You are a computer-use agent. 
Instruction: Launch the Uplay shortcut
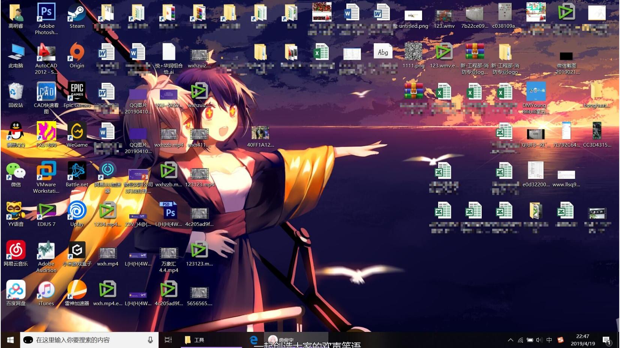coord(77,214)
